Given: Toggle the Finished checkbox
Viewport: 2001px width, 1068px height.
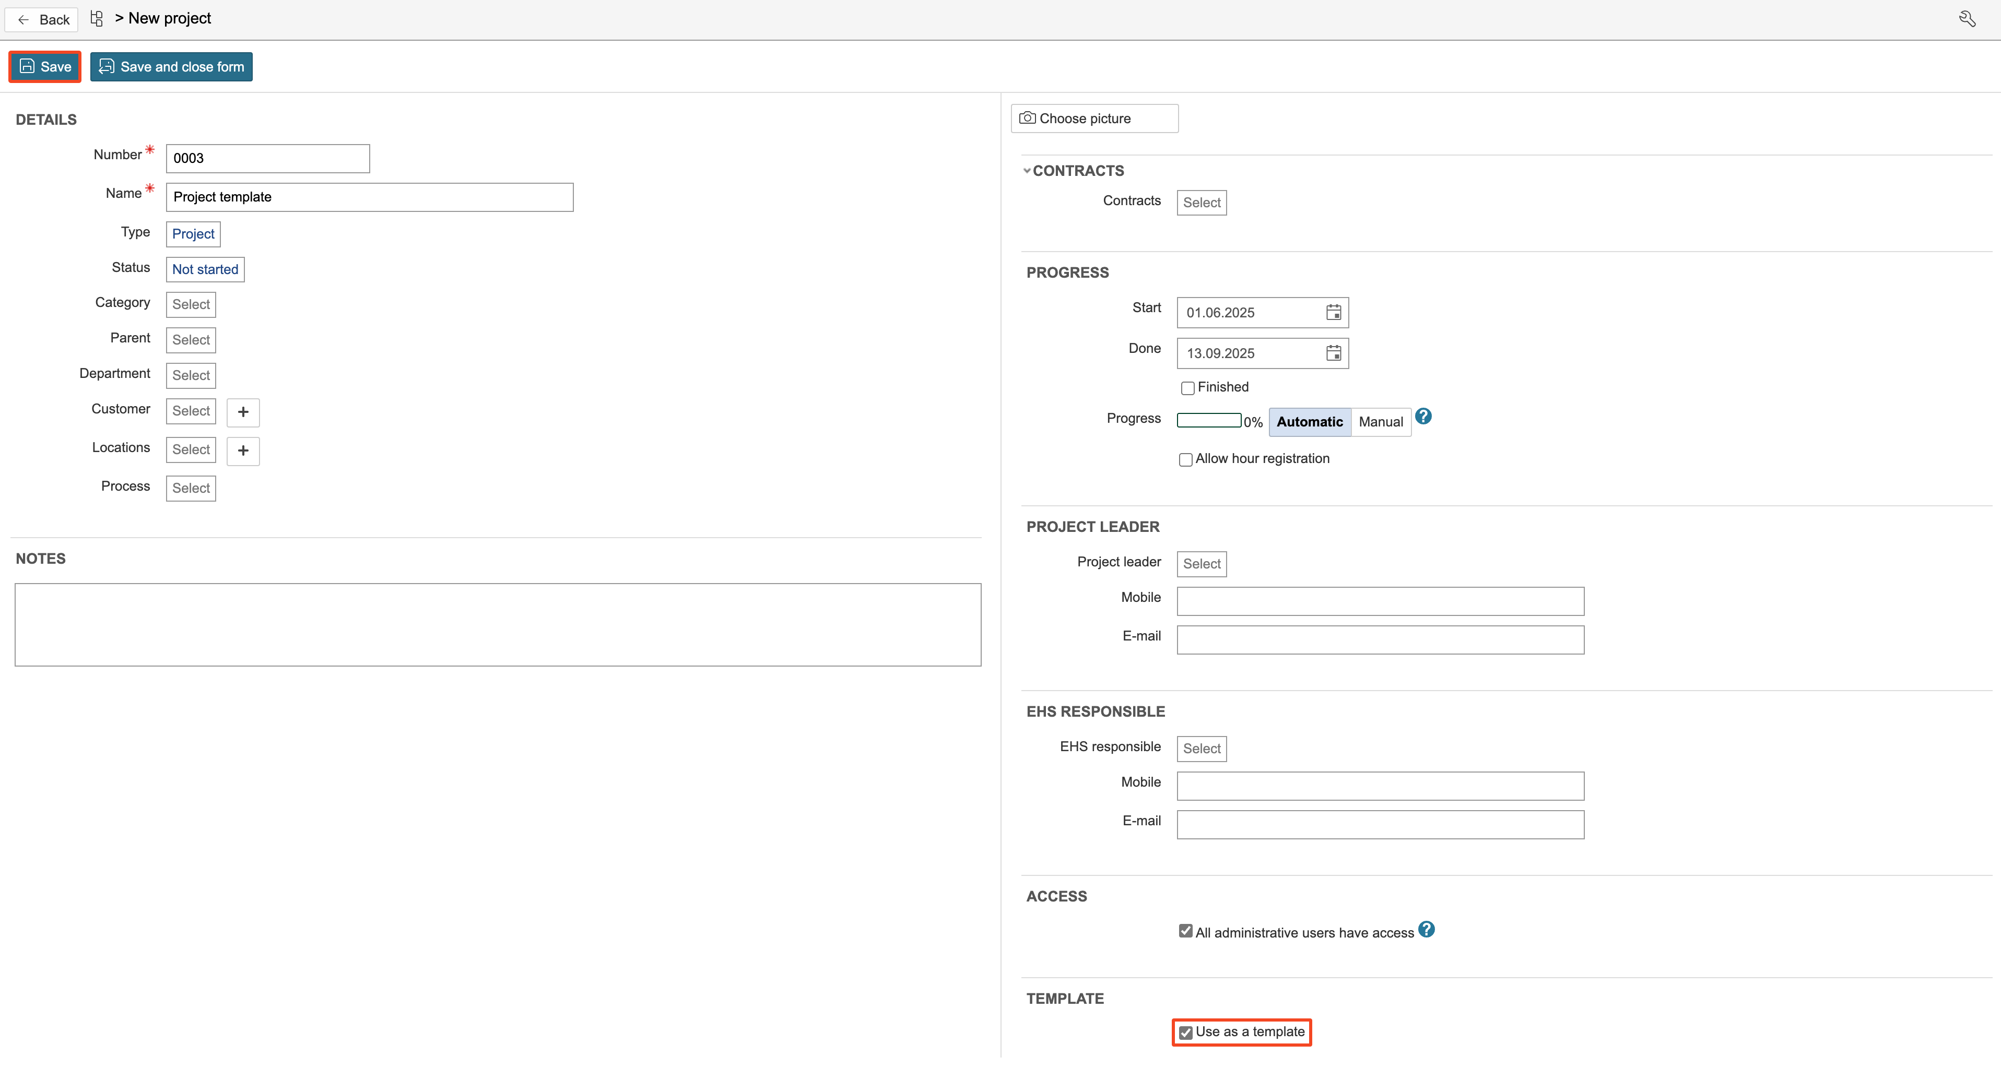Looking at the screenshot, I should pyautogui.click(x=1188, y=388).
